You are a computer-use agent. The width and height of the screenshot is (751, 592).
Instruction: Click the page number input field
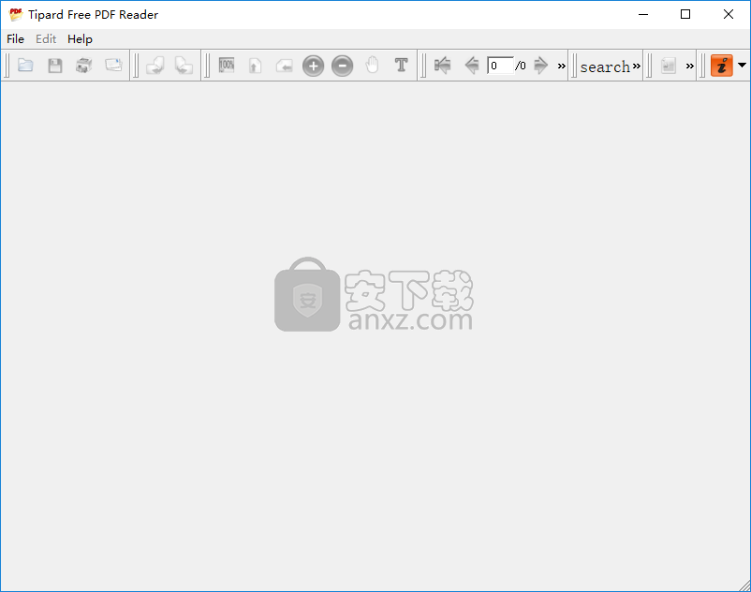(x=500, y=66)
